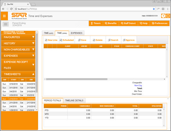Bookmark page with star icon
Viewport: 171px width, 131px height.
154,9
